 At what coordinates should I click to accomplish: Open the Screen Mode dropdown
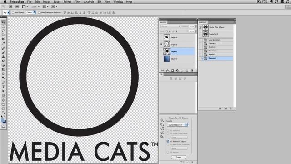(x=54, y=7)
